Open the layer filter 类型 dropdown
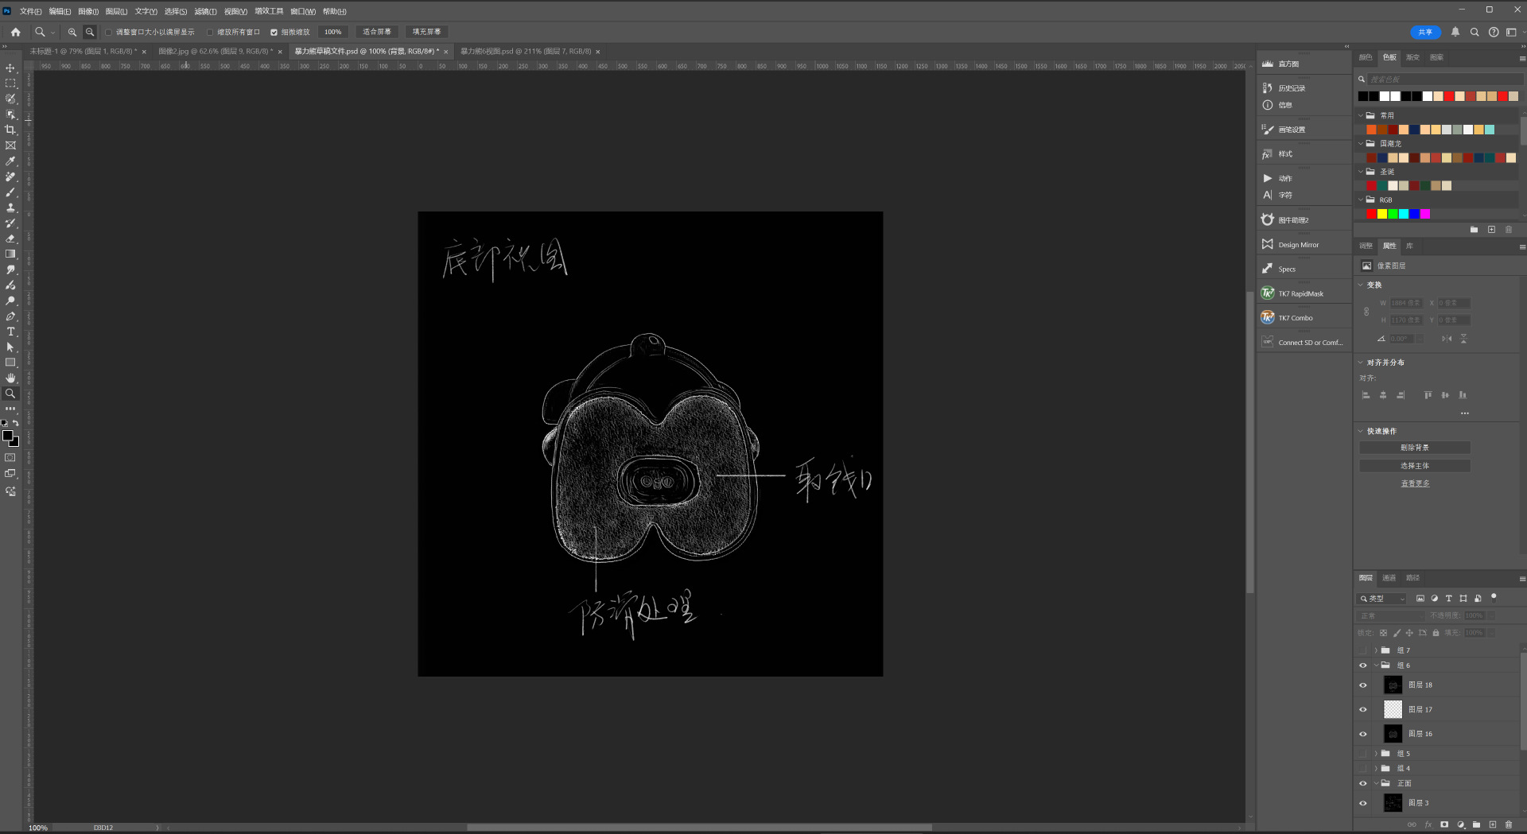Screen dimensions: 1527x834 [1382, 599]
